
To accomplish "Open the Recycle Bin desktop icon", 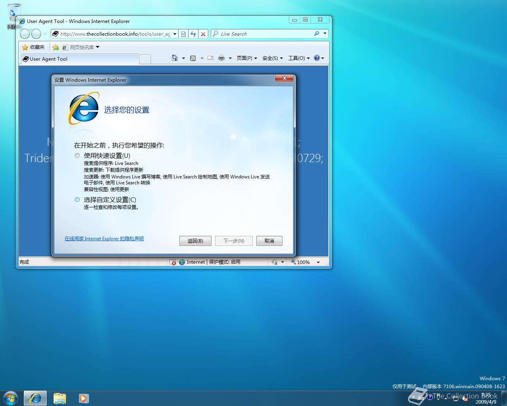I will coord(14,17).
